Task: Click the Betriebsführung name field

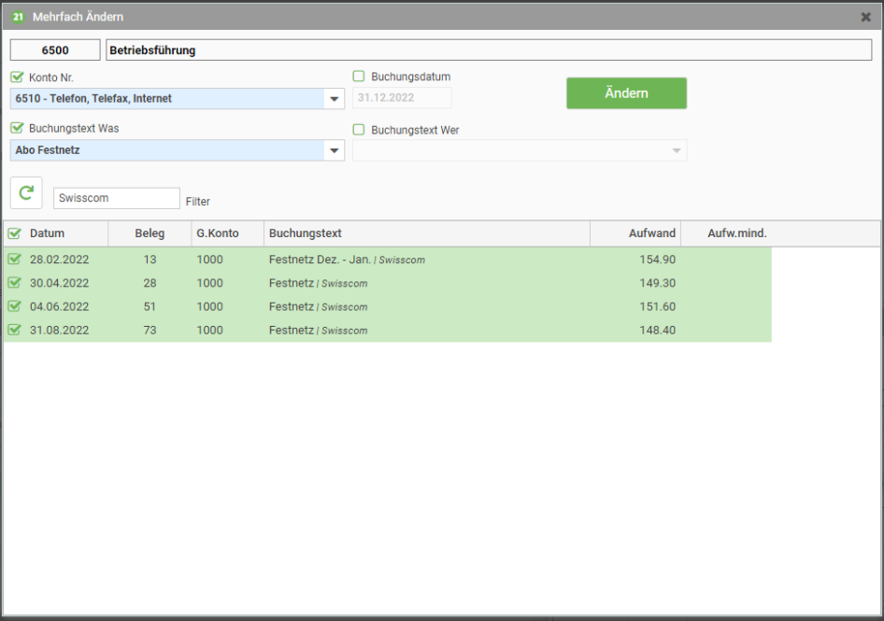Action: coord(489,50)
